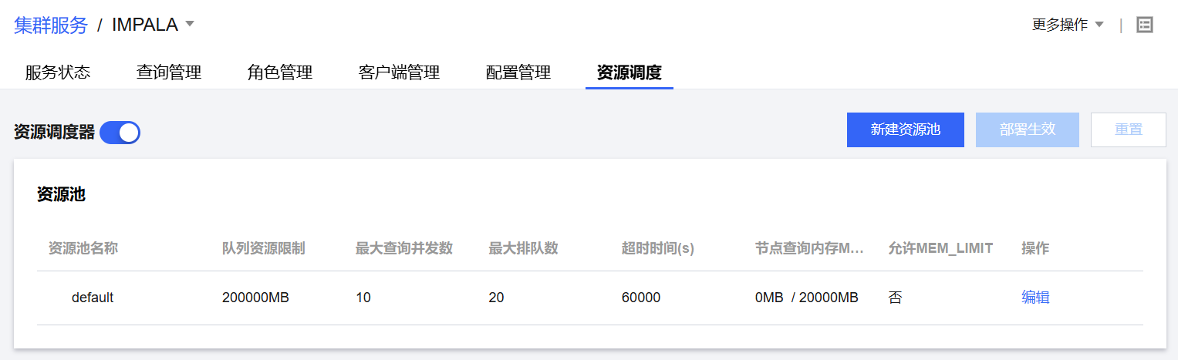Select the 客户端管理 tab
The width and height of the screenshot is (1178, 360).
point(399,72)
